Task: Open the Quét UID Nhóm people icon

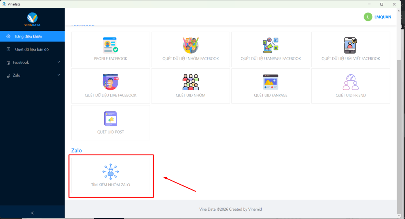Action: click(190, 82)
